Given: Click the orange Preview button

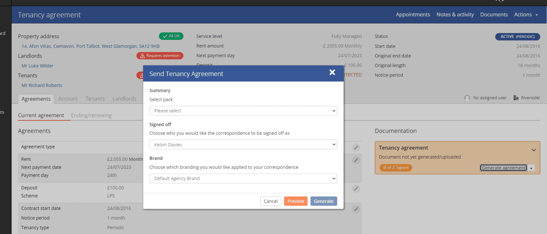Looking at the screenshot, I should 296,201.
